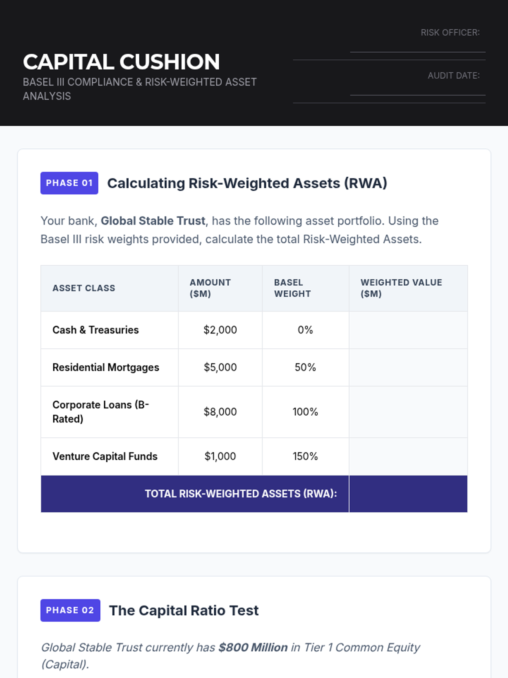Click Venture Capital Funds weighted value cell
This screenshot has width=508, height=678.
(408, 456)
